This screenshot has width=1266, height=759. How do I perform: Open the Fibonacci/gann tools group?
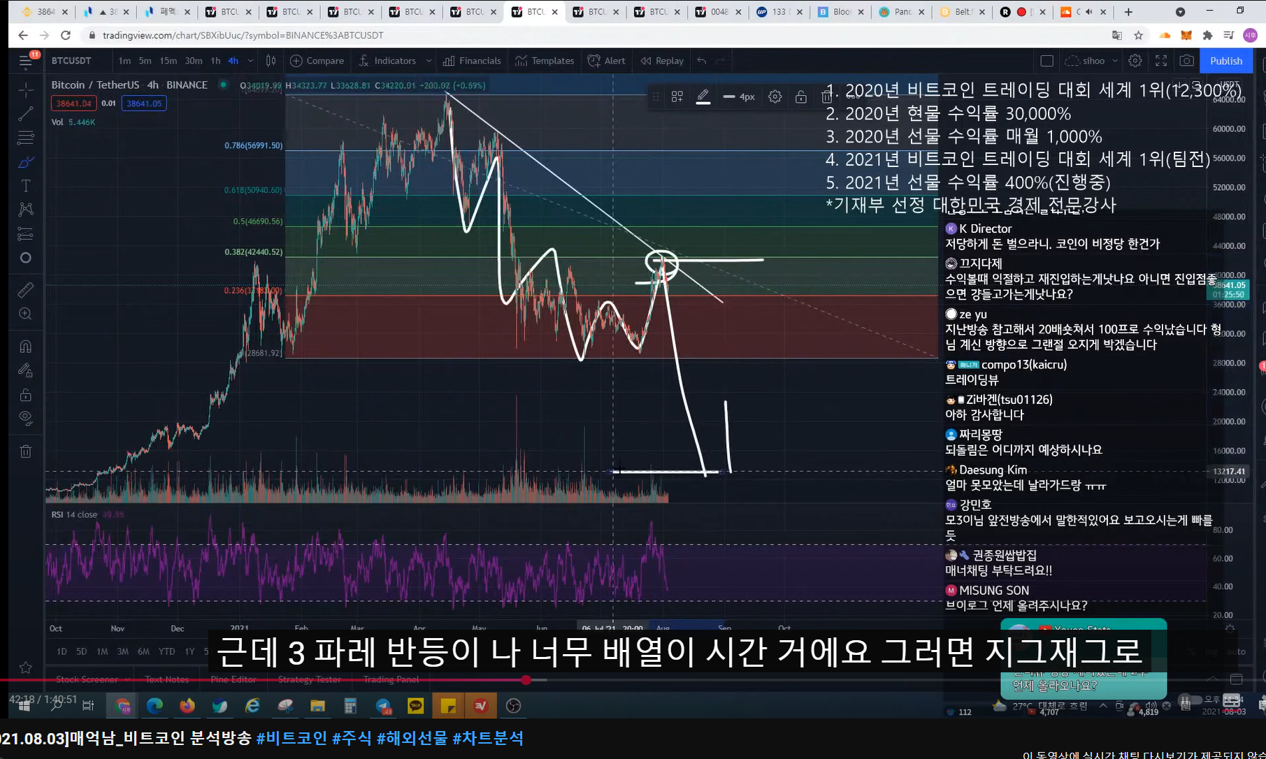(26, 138)
